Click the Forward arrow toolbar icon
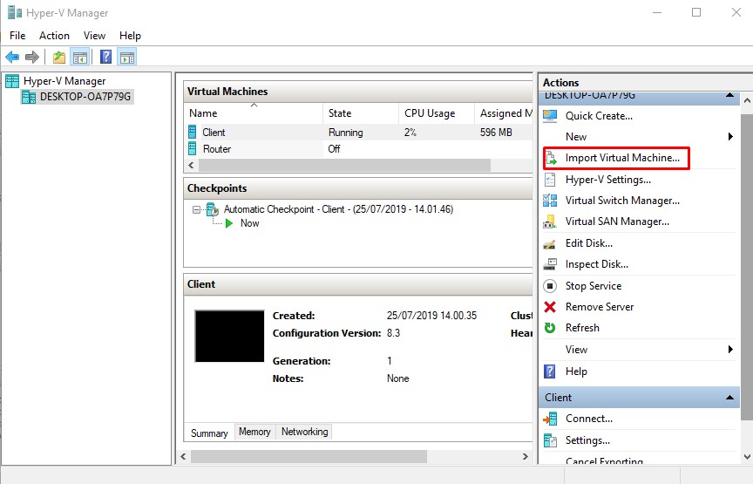 [x=31, y=58]
